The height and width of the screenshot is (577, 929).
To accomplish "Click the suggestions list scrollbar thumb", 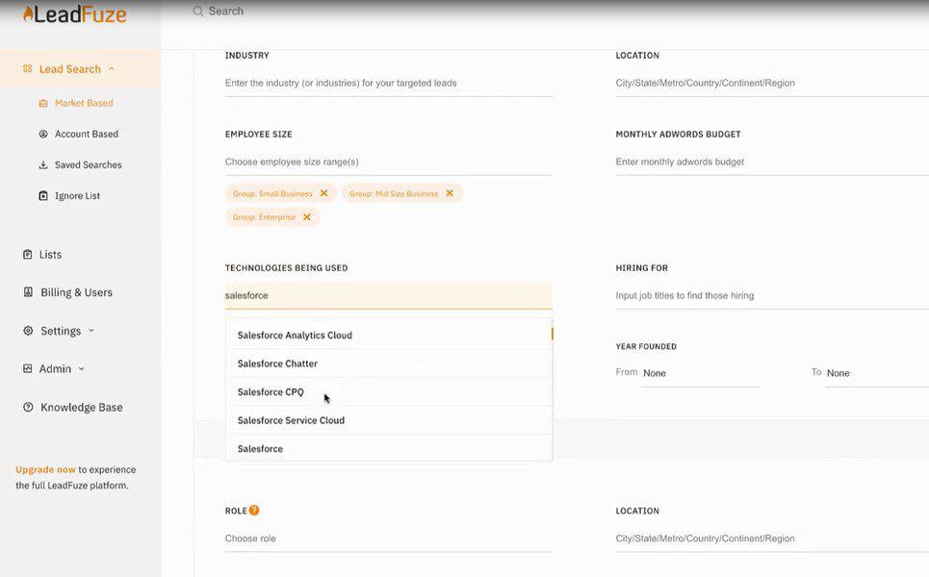I will [553, 334].
